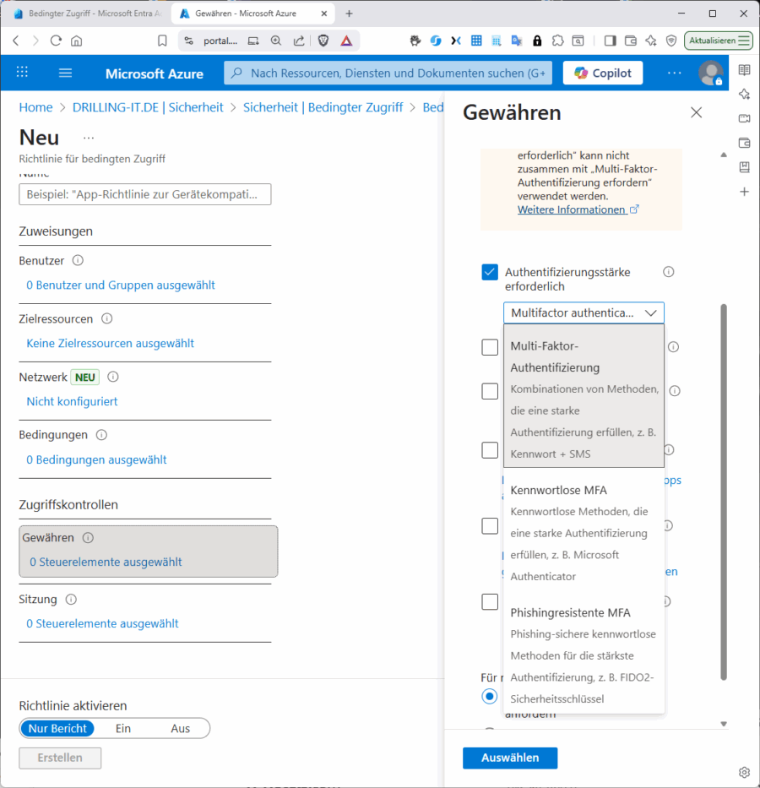Click info icon next to Benutzer
Image resolution: width=760 pixels, height=788 pixels.
click(x=78, y=260)
